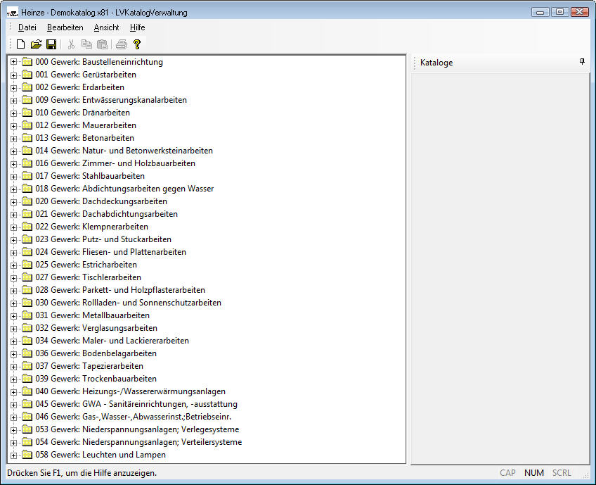Image resolution: width=596 pixels, height=485 pixels.
Task: Expand the 013 Betonarbeiten node
Action: [x=13, y=139]
